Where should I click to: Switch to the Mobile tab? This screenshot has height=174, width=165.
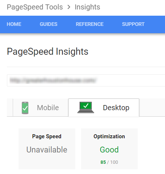pos(41,108)
